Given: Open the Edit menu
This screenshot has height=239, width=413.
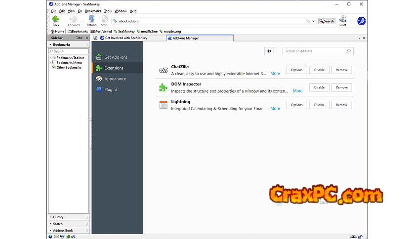Looking at the screenshot, I should click(x=62, y=11).
